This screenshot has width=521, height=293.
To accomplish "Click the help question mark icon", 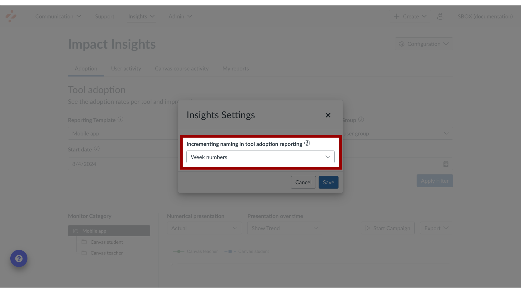I will coord(19,258).
